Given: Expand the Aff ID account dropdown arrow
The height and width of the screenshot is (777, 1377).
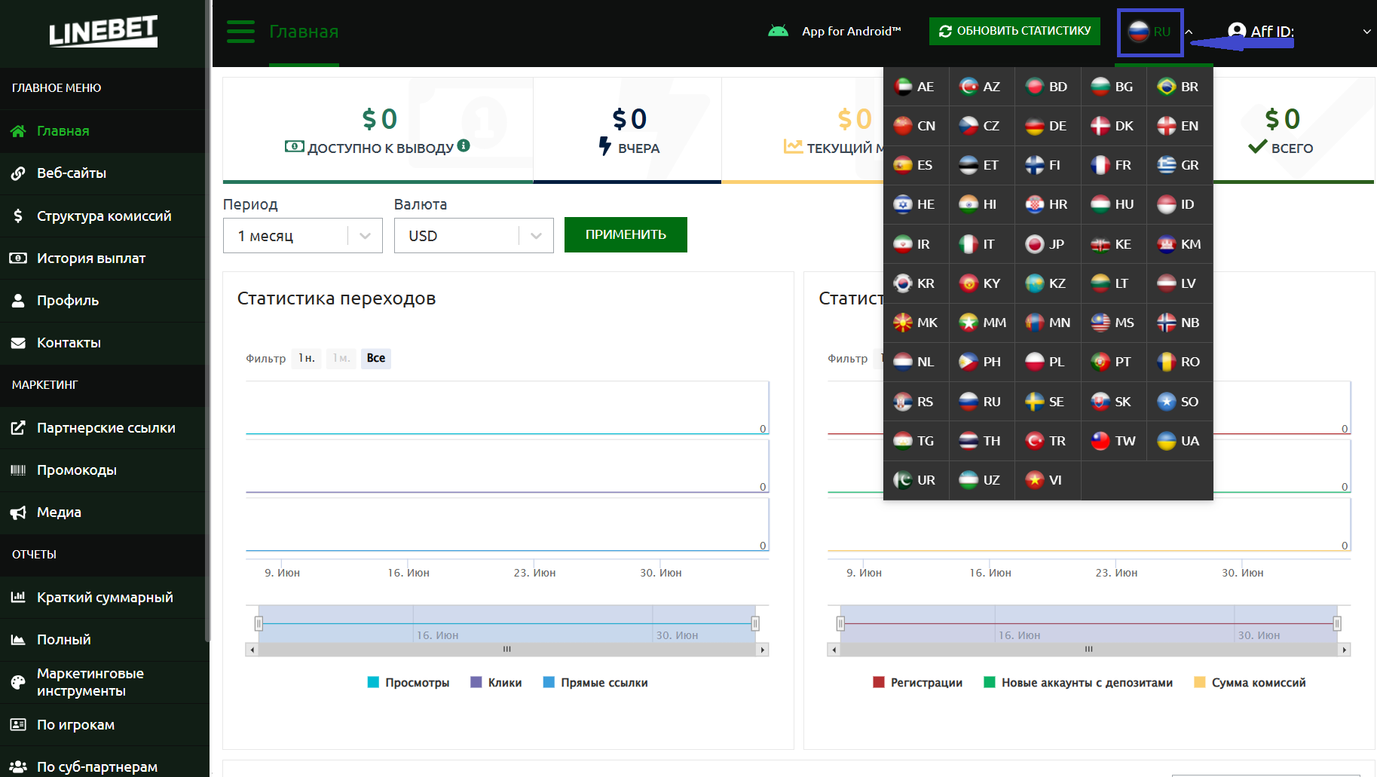Looking at the screenshot, I should (1366, 32).
